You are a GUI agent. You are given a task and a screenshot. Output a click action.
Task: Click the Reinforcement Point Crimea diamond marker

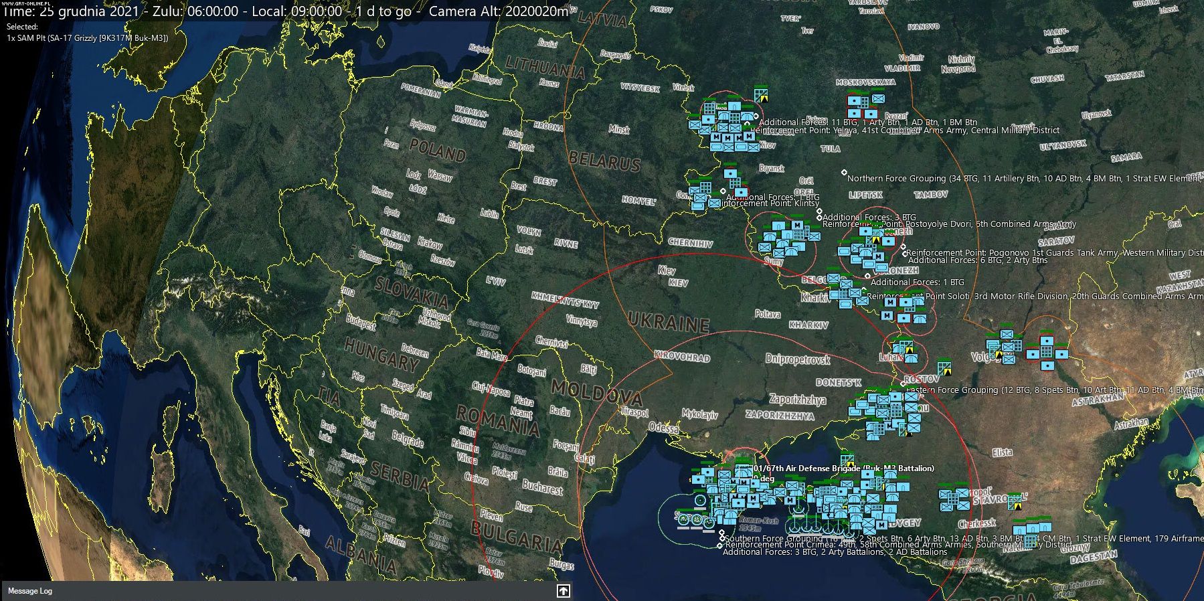[720, 545]
